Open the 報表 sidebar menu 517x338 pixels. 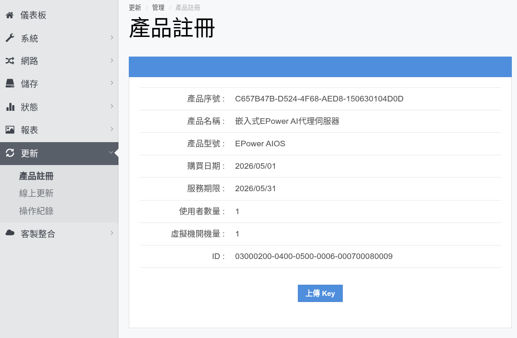tap(59, 130)
